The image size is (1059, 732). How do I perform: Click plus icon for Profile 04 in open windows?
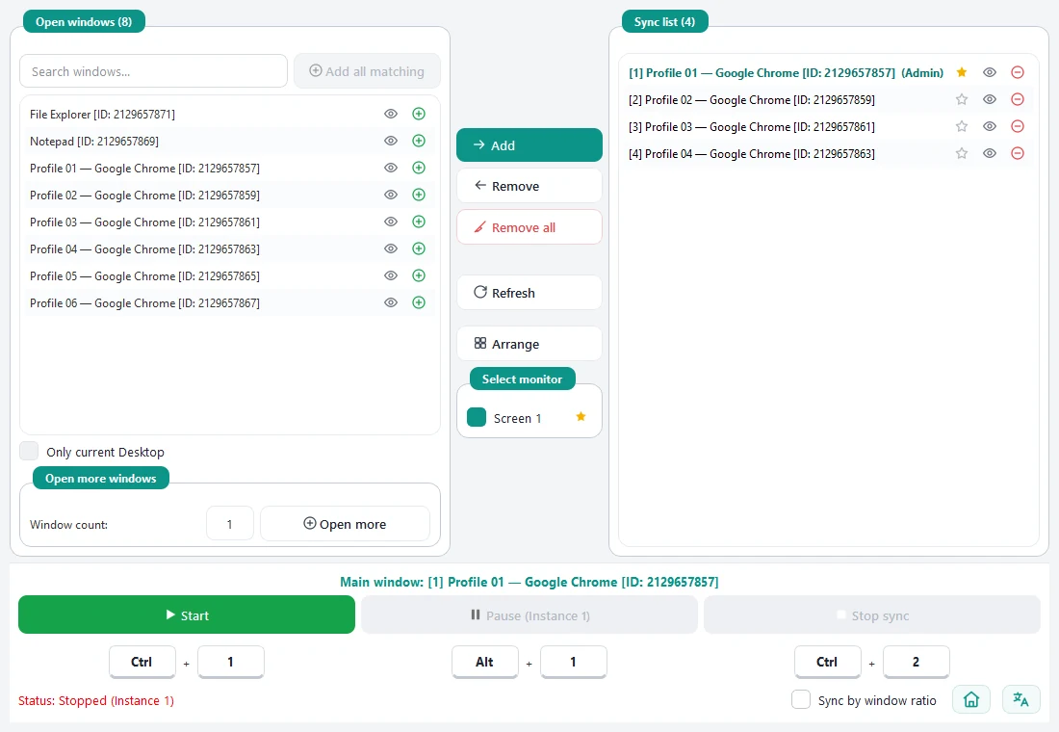click(x=419, y=248)
